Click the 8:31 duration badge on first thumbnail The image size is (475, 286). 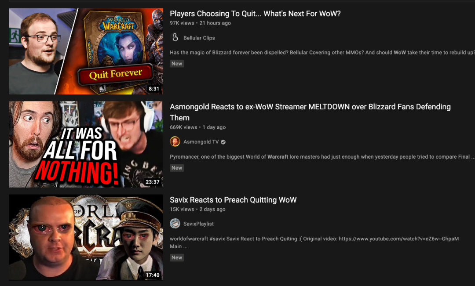coord(154,89)
